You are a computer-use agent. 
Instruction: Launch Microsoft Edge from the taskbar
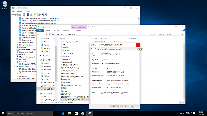(x=63, y=113)
